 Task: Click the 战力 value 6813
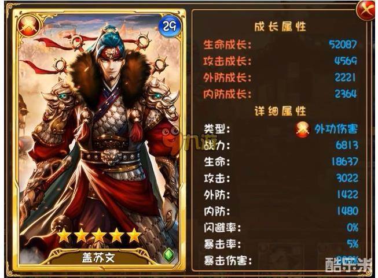point(347,145)
